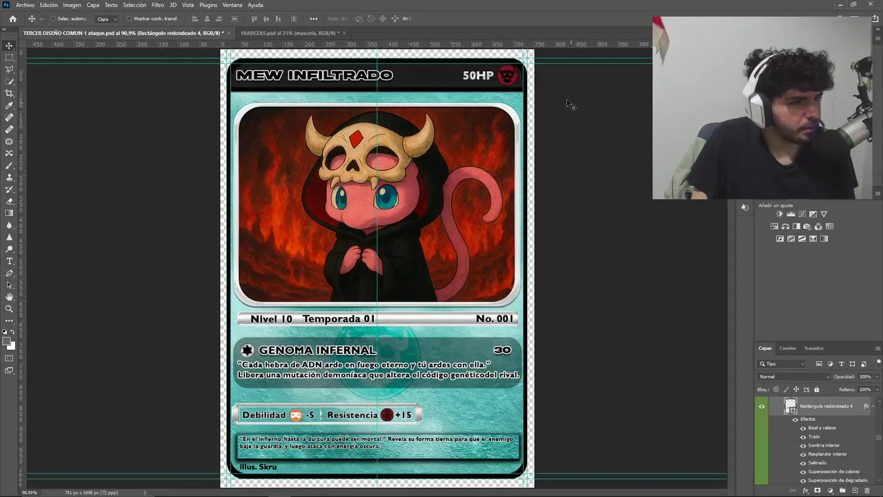Click the background color swatch
The image size is (883, 497).
pyautogui.click(x=11, y=345)
